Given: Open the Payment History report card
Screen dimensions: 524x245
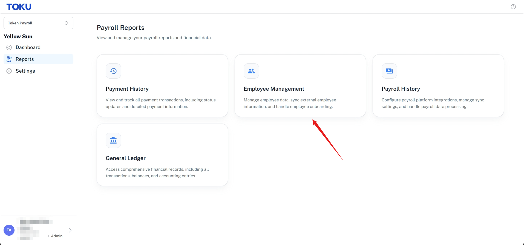Looking at the screenshot, I should (162, 86).
